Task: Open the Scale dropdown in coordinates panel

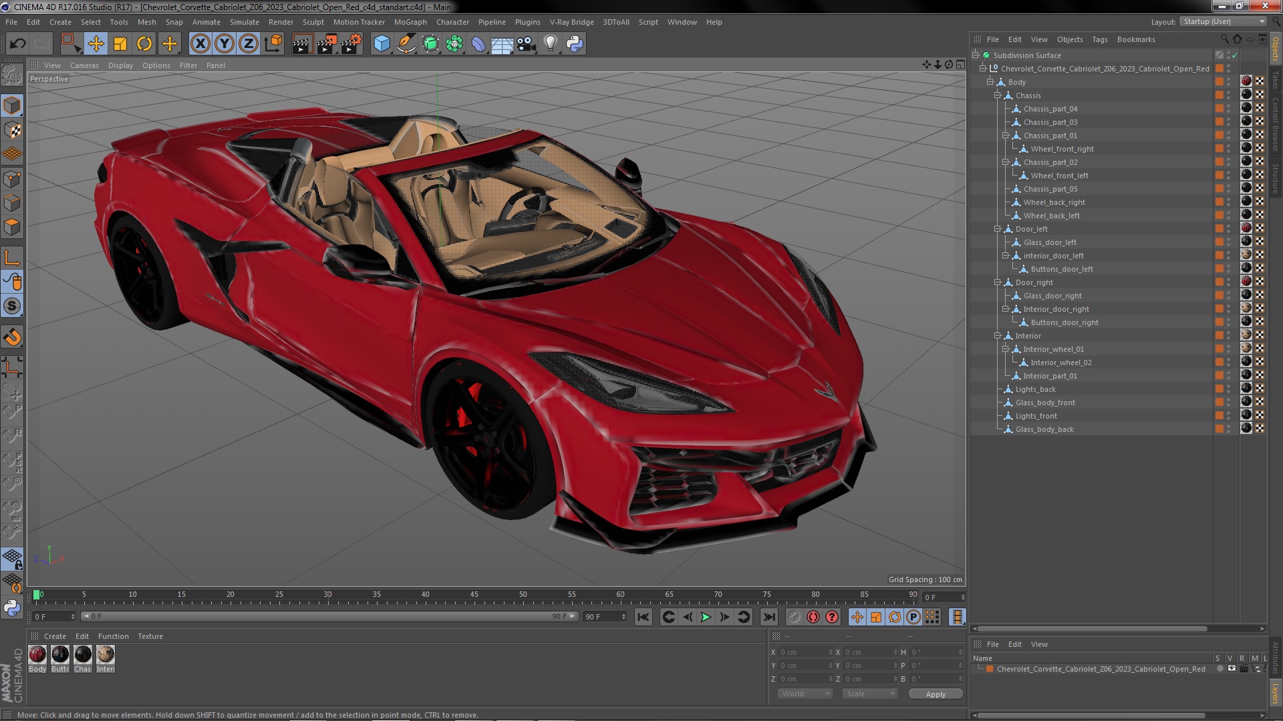Action: [x=869, y=694]
